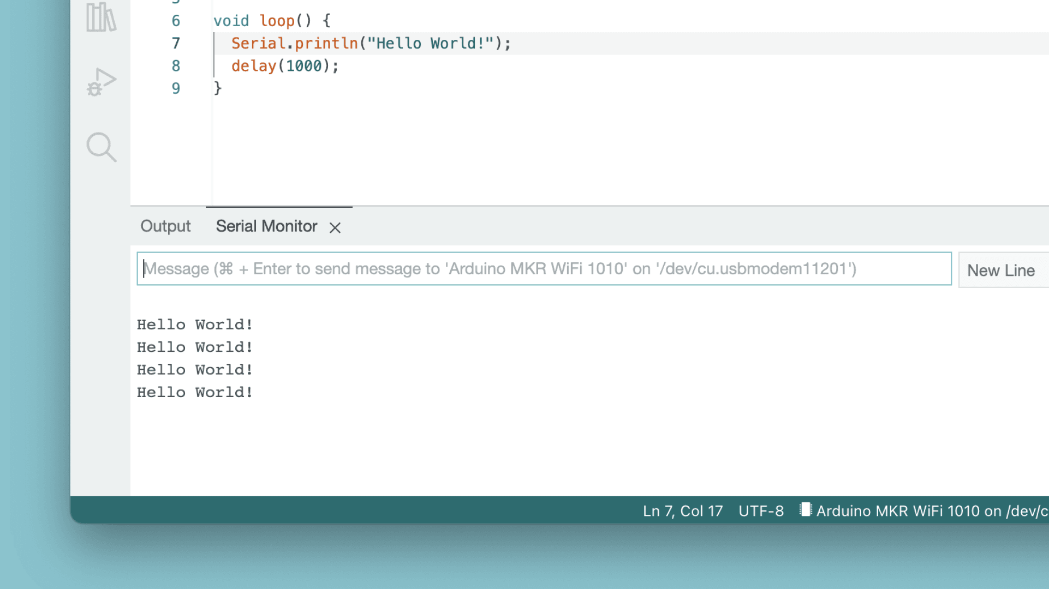Click the Ln 7, Col 17 indicator
This screenshot has height=589, width=1049.
682,511
